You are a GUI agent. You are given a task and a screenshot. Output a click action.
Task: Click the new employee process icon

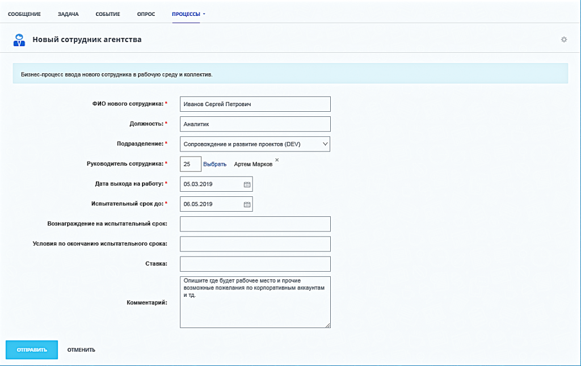tap(19, 40)
